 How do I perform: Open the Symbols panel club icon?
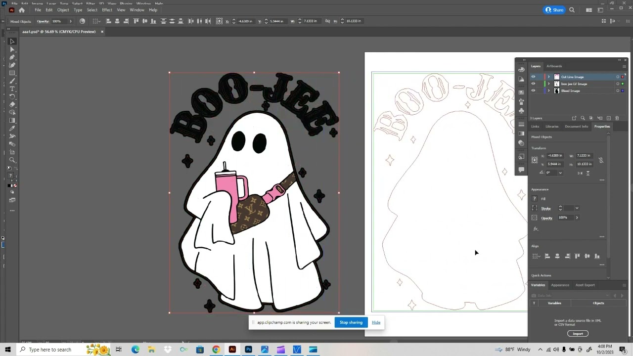(x=521, y=111)
